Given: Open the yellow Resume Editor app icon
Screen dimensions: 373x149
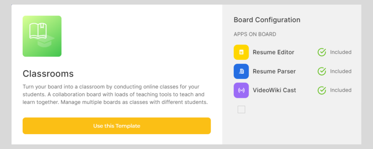Looking at the screenshot, I should [x=241, y=52].
